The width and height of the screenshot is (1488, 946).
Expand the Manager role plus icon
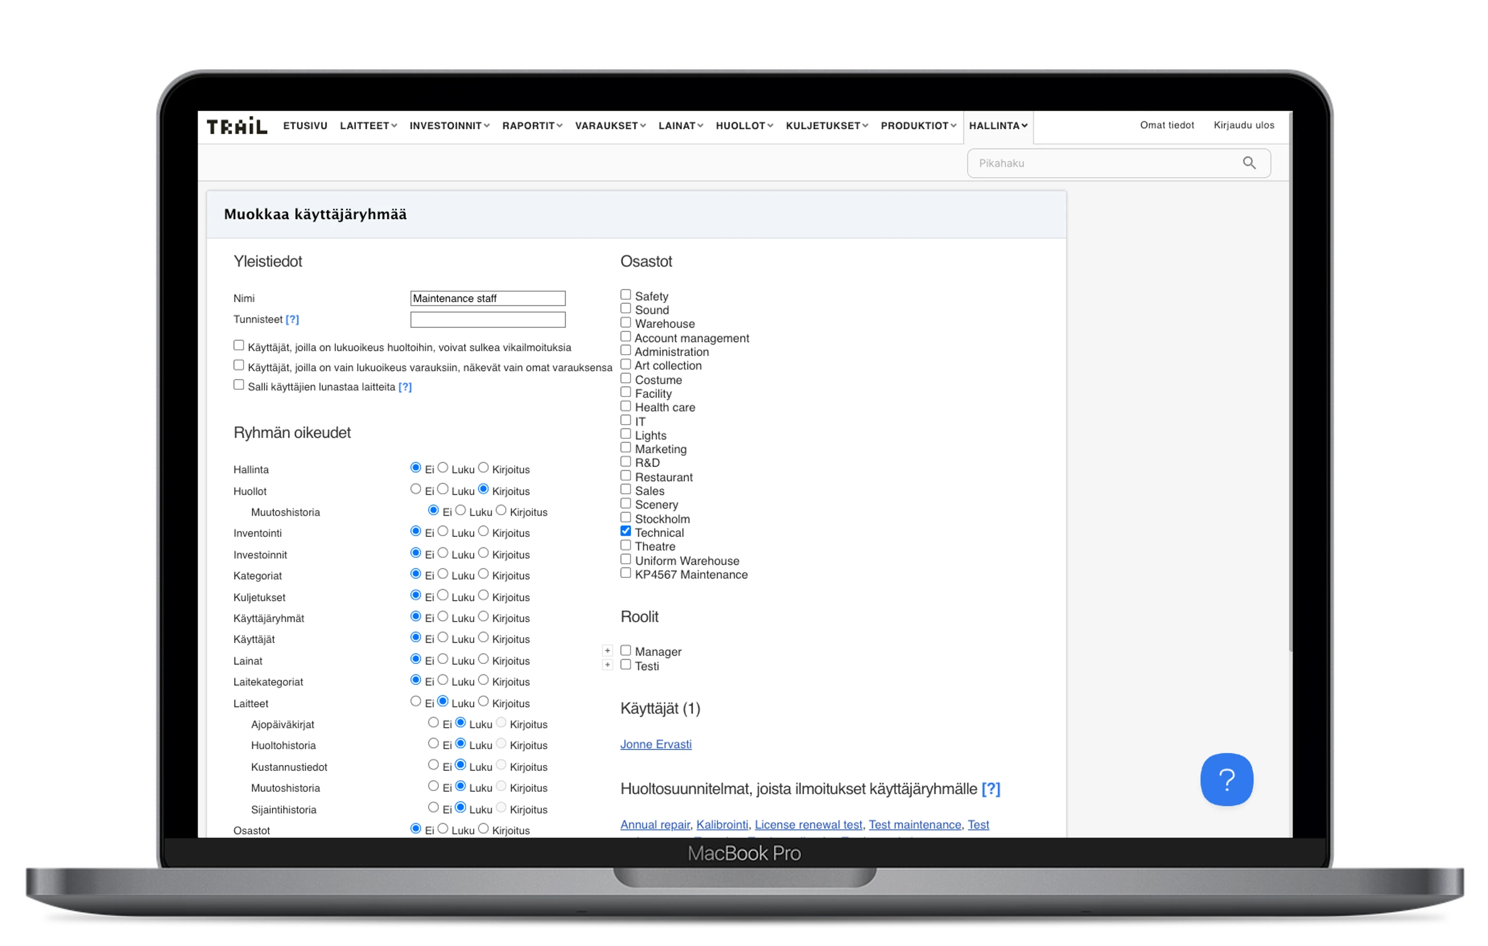coord(608,651)
